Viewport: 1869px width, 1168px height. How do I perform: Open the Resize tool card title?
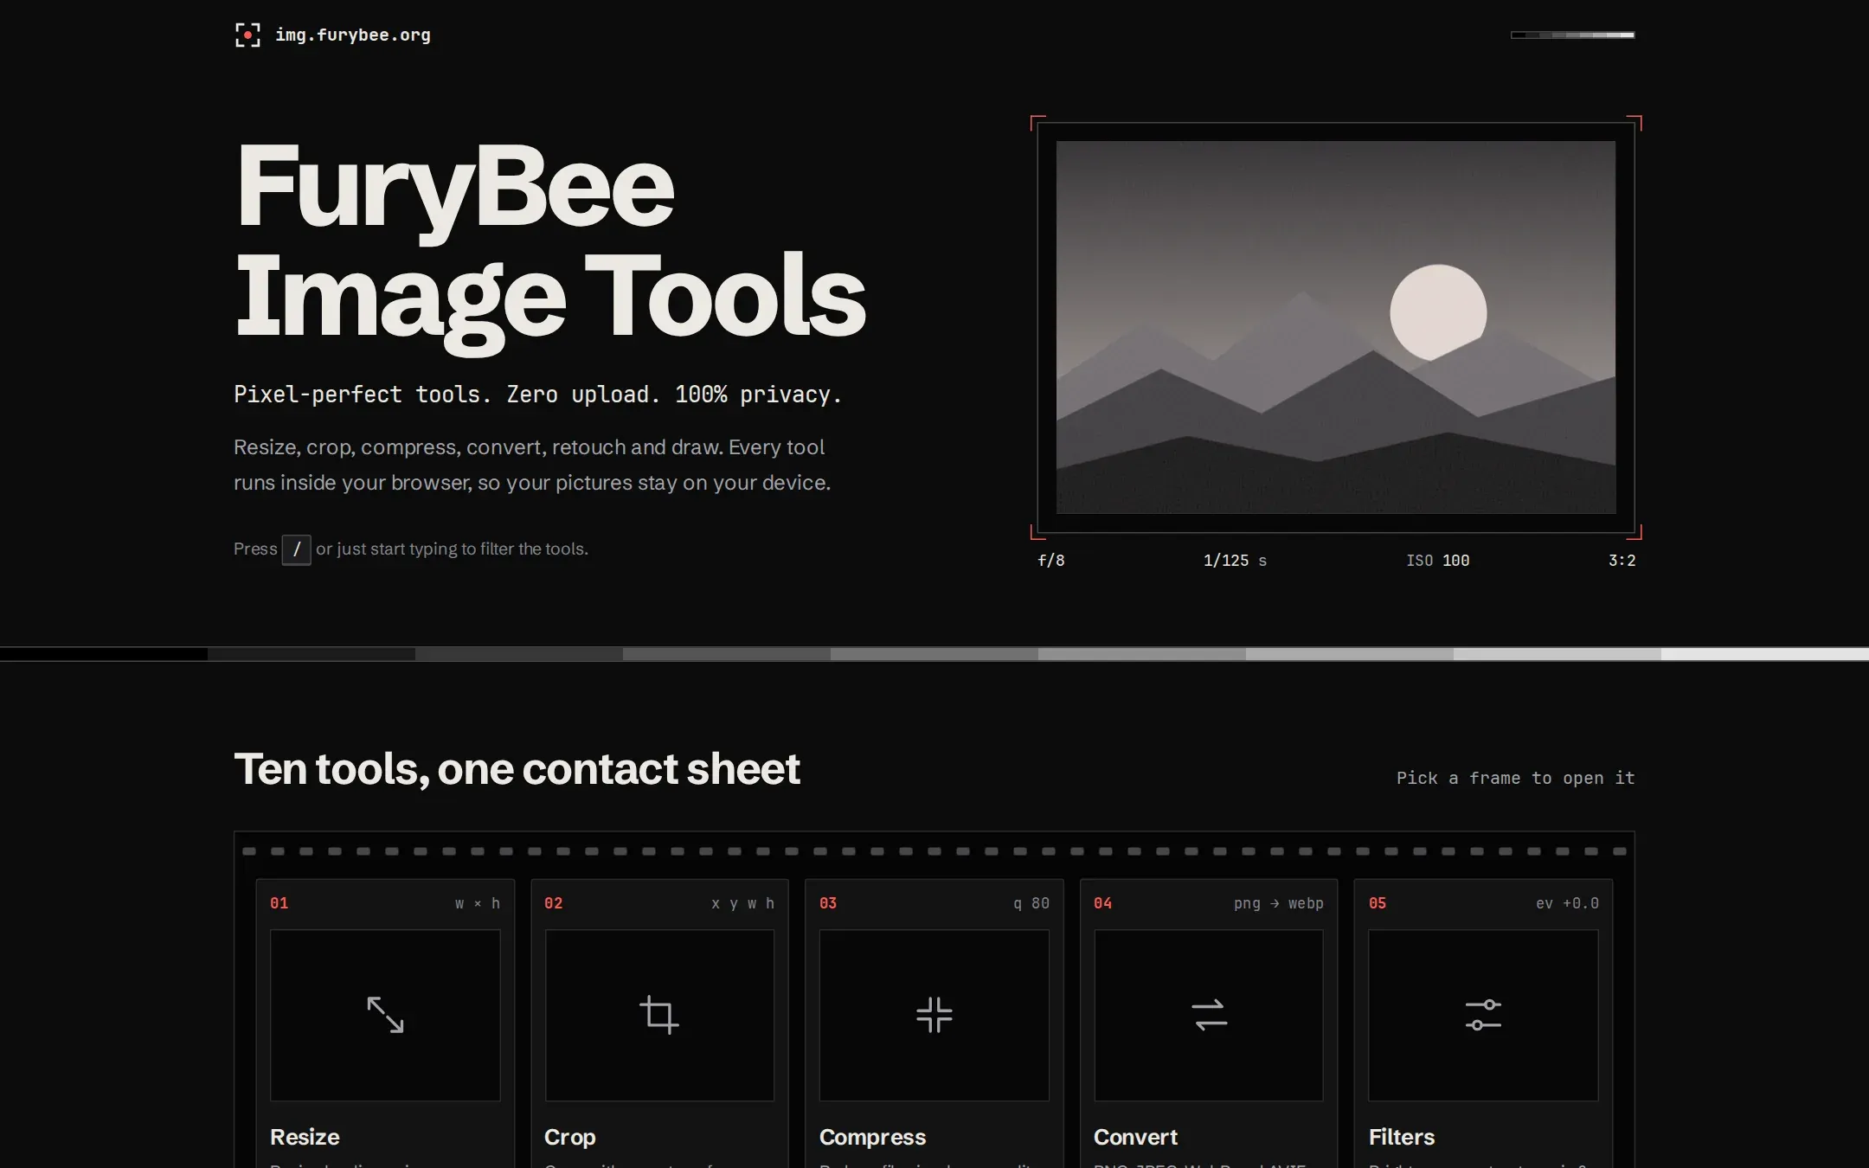(x=305, y=1137)
